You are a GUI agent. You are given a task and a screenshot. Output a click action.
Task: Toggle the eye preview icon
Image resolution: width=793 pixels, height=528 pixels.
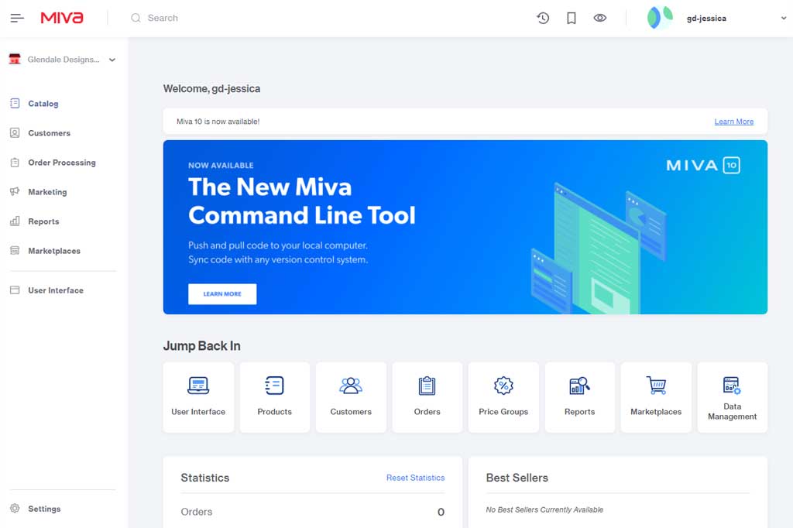tap(600, 19)
